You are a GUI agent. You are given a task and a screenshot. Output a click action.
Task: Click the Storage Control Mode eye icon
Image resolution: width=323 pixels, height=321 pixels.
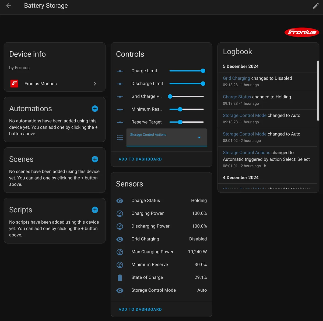tap(120, 291)
